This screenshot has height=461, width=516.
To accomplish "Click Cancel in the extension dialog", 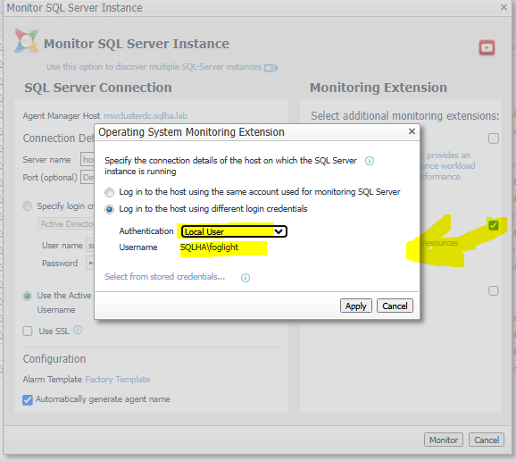I will 395,306.
